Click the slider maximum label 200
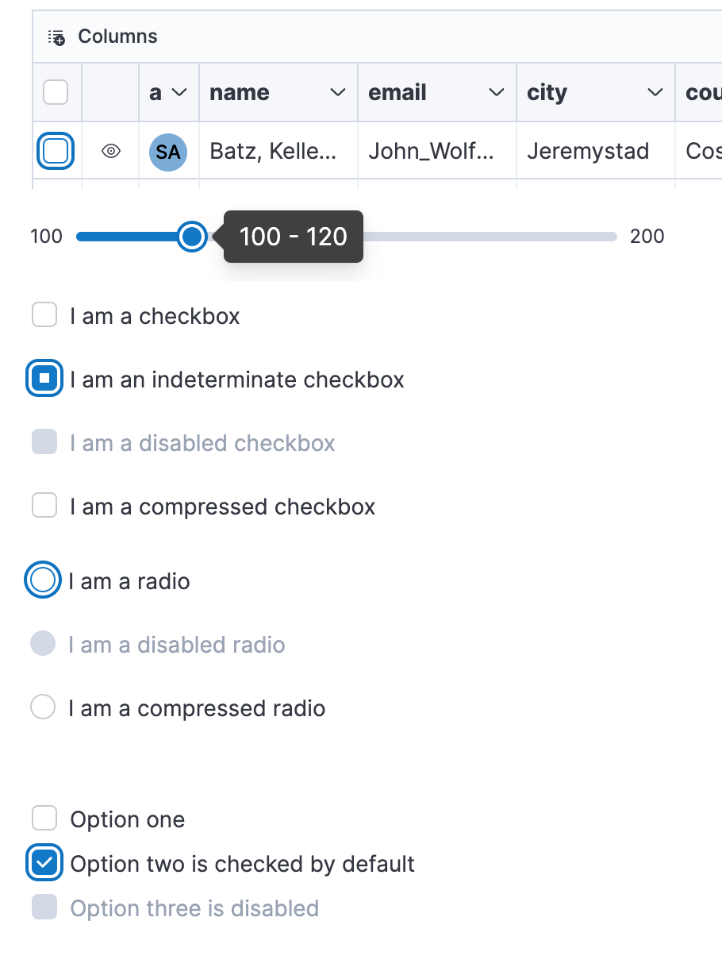 tap(647, 236)
